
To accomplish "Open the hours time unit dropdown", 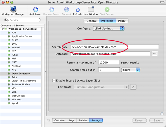I will pyautogui.click(x=131, y=70).
